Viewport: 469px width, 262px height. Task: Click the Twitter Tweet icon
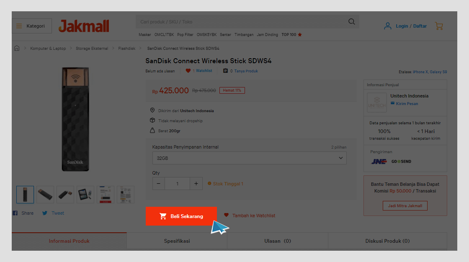44,213
